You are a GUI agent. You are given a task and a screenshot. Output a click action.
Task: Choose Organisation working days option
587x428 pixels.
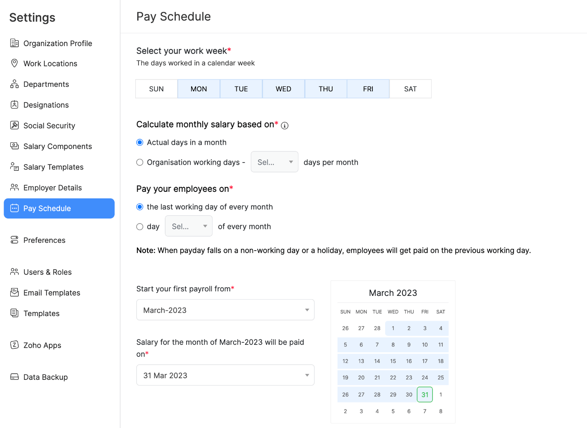[x=140, y=162]
